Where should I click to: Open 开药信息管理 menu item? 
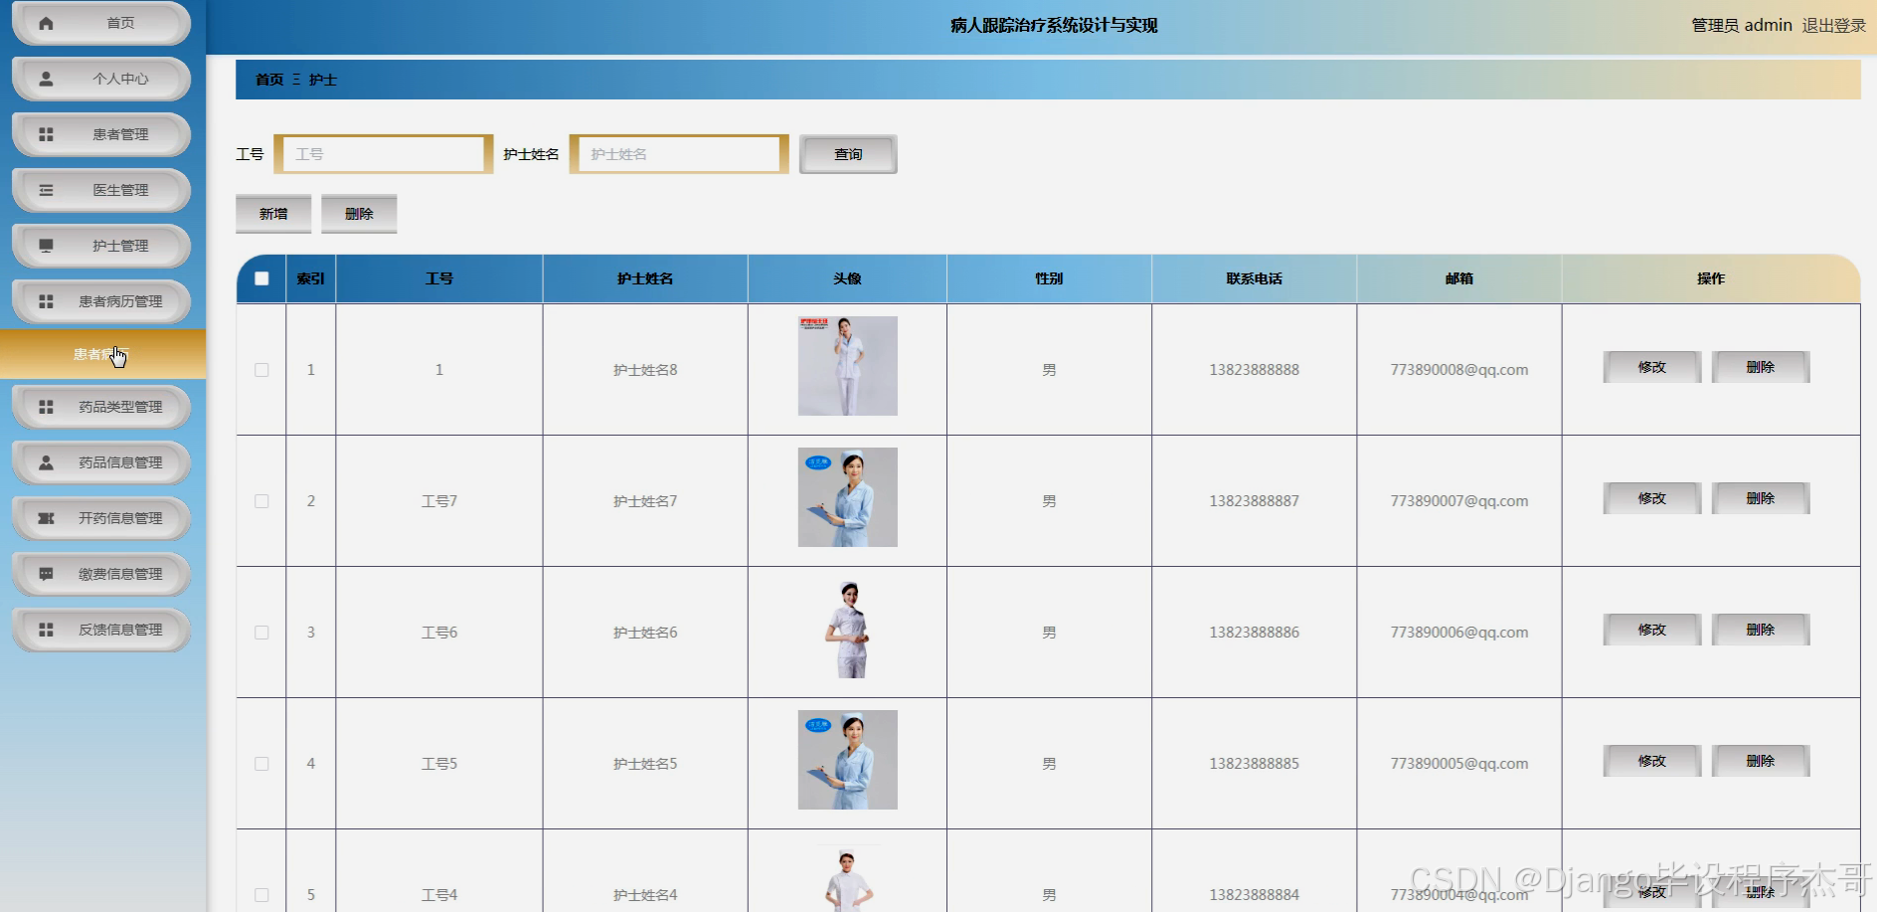[101, 518]
